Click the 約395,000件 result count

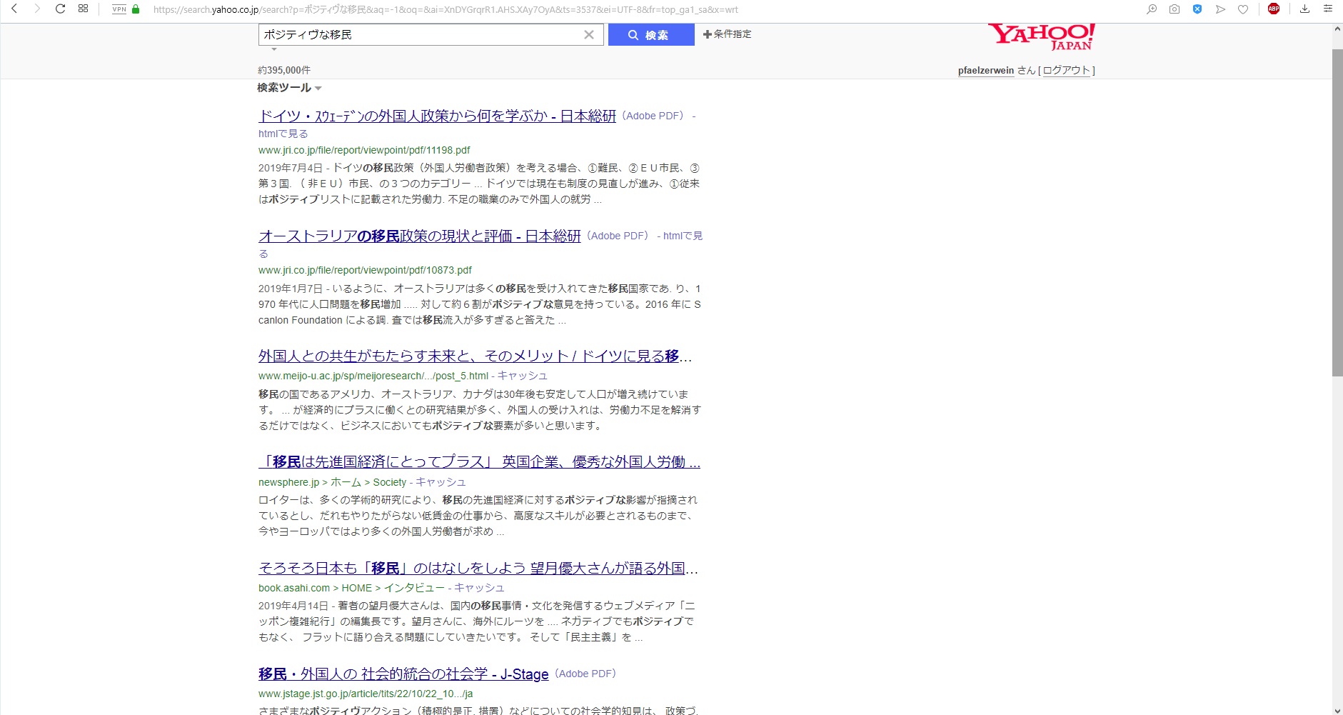click(284, 70)
